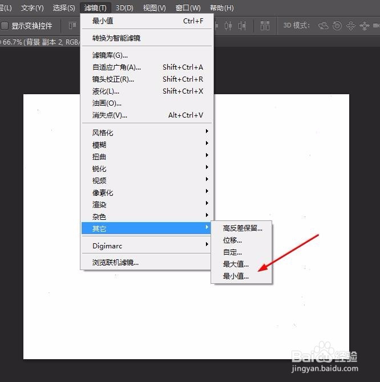Expand the 模糊 submenu
Screen dimensions: 380x382
(x=147, y=145)
